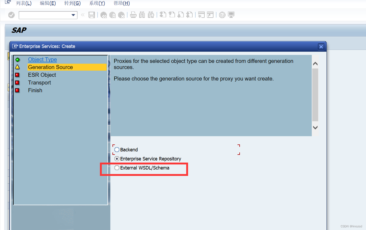
Task: Click the Enter checkmark icon in toolbar
Action: click(11, 15)
